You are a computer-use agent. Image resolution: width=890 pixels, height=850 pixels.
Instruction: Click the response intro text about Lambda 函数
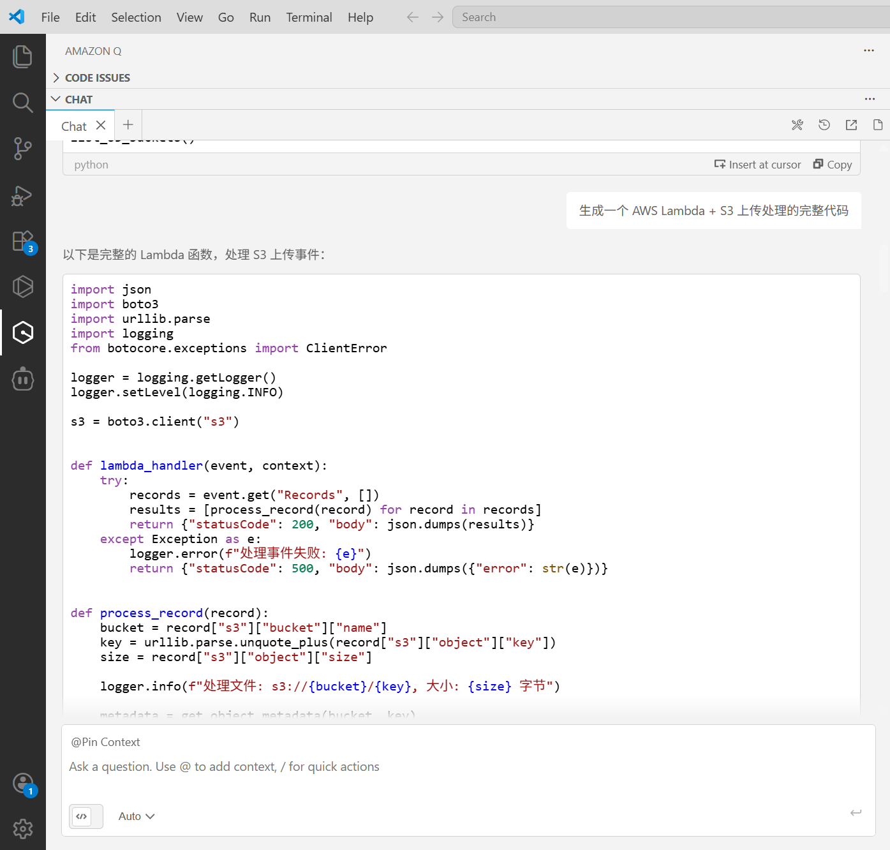tap(194, 255)
